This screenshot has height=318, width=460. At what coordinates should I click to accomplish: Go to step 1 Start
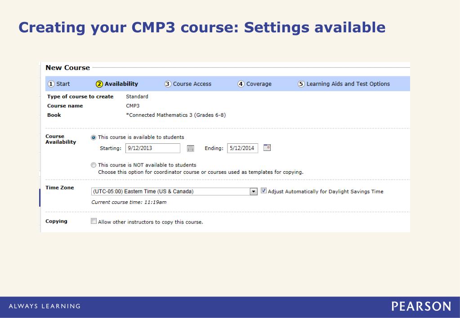[x=59, y=84]
